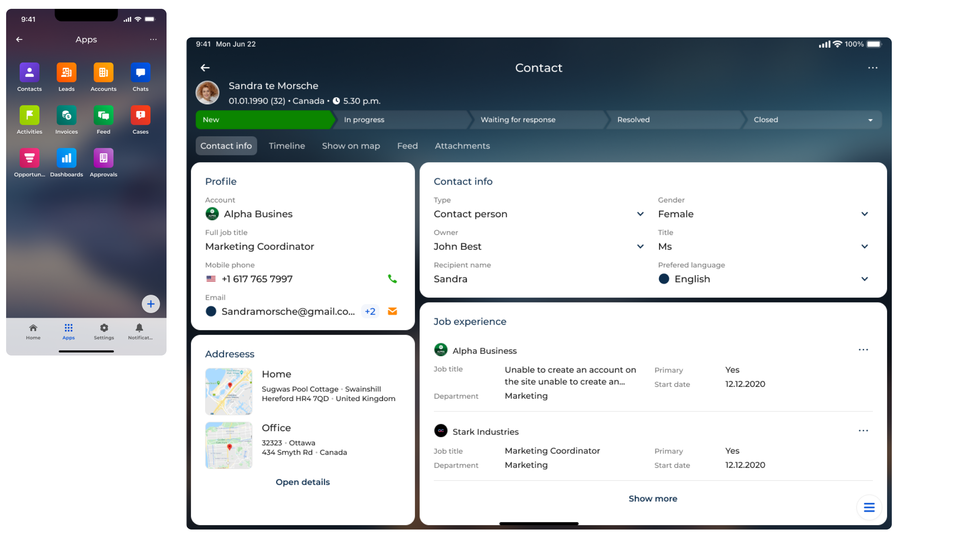Click the Open details link
Screen dimensions: 972x537
click(x=302, y=482)
